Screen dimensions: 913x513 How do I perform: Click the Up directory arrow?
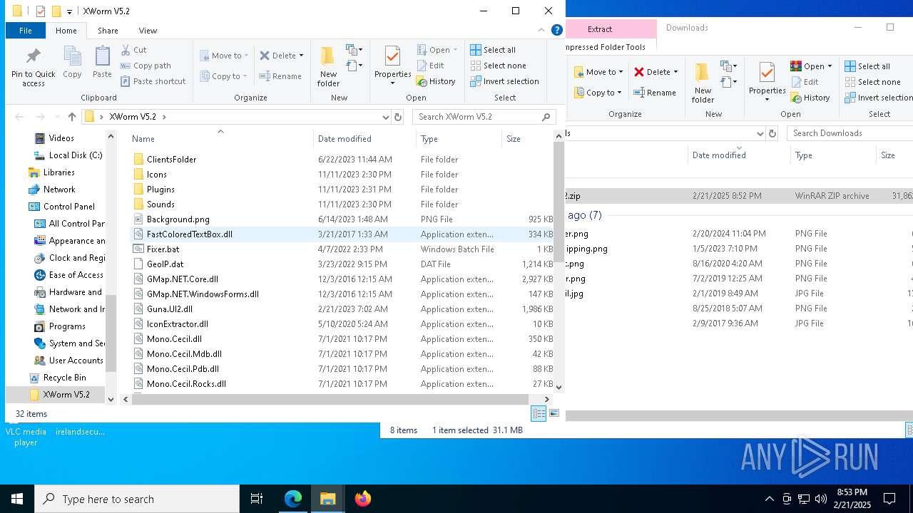click(72, 117)
